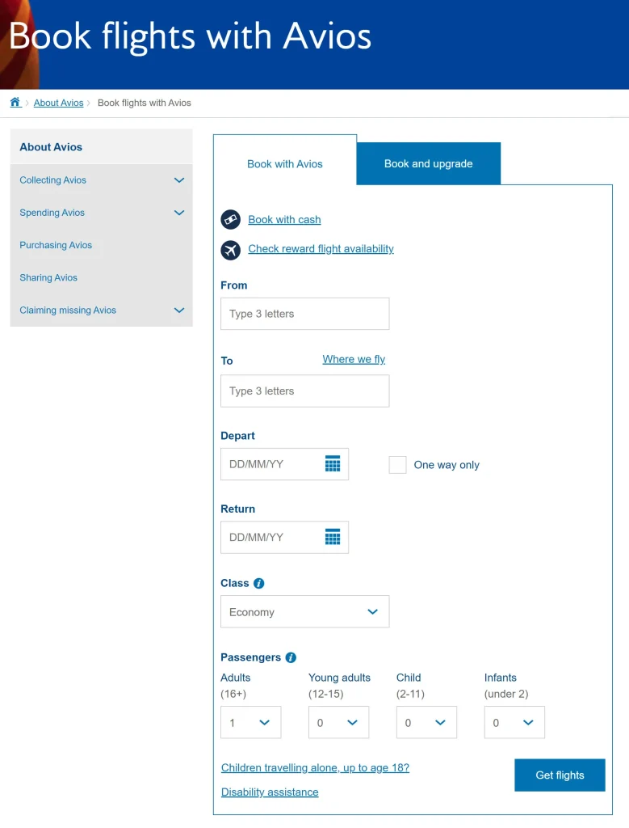Expand Collecting Avios submenu chevron
Image resolution: width=629 pixels, height=828 pixels.
(179, 180)
